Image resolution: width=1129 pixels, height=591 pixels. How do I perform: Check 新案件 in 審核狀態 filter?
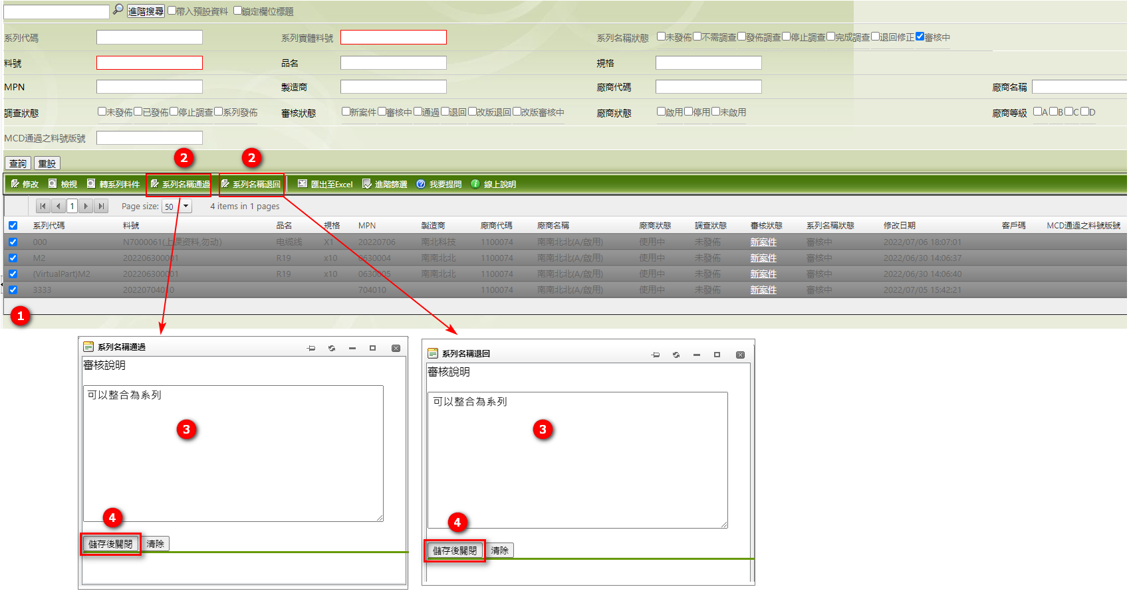(346, 112)
